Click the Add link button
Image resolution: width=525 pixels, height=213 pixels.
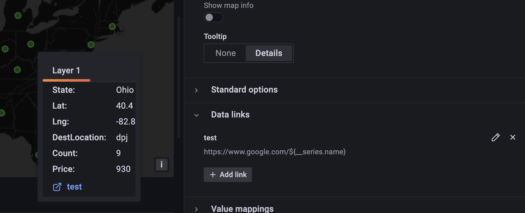(x=227, y=175)
